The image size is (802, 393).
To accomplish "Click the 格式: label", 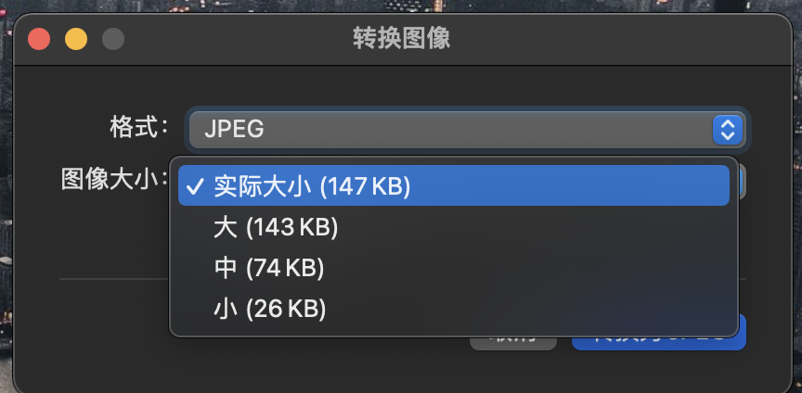I will (139, 127).
